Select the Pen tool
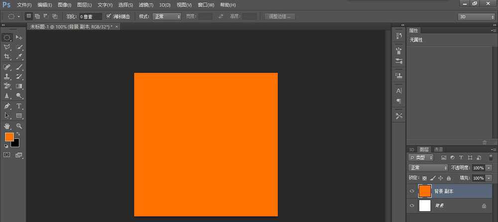Image resolution: width=498 pixels, height=222 pixels. tap(7, 106)
